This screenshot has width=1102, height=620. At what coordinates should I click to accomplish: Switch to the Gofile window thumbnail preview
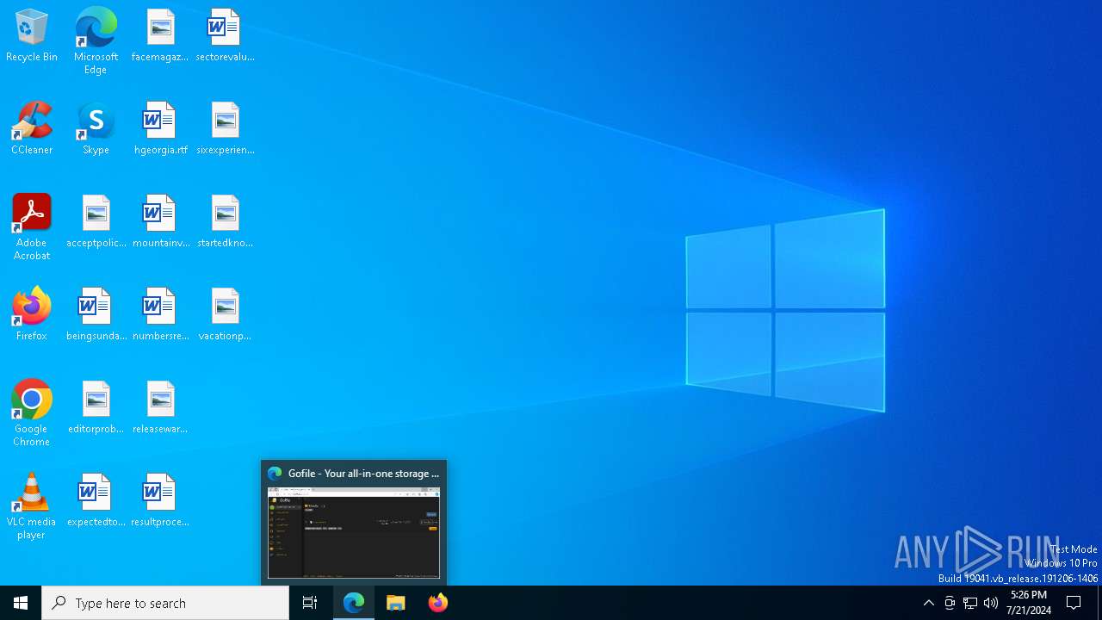pos(354,532)
